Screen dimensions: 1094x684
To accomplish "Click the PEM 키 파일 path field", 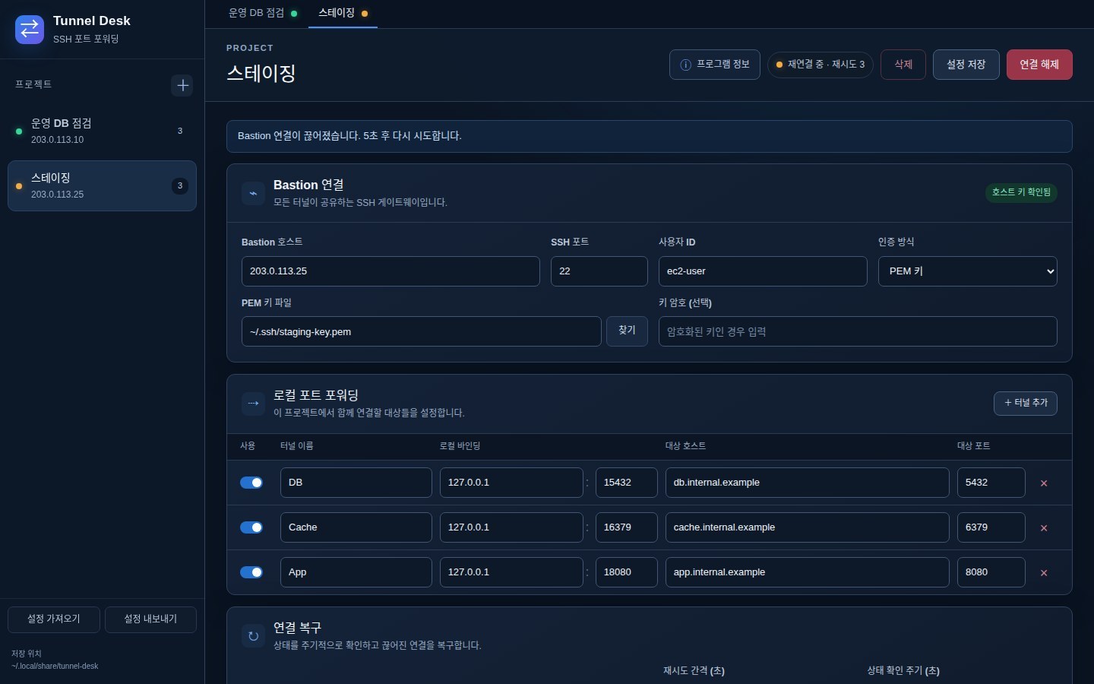I will pos(421,331).
